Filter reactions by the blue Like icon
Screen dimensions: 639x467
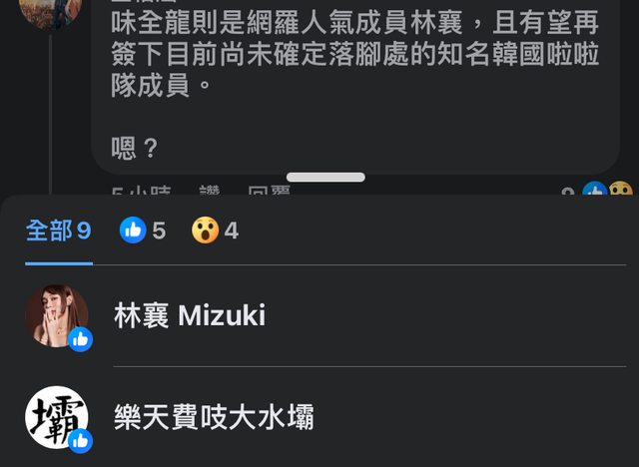point(133,231)
